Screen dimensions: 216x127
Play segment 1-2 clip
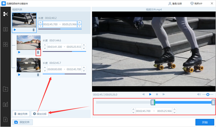(19, 75)
